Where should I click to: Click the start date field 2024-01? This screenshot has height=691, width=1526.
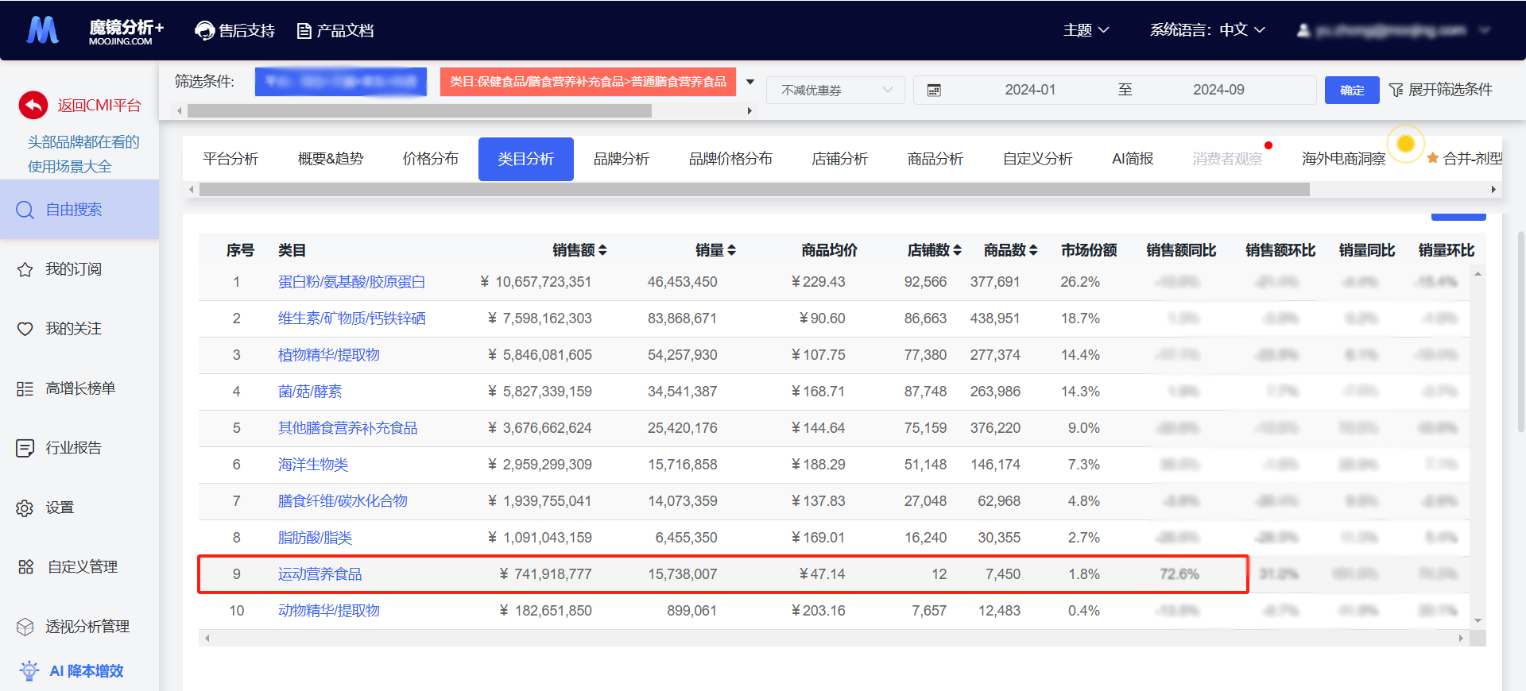[1030, 90]
